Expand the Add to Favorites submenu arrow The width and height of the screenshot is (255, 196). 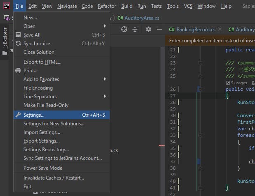(105, 79)
